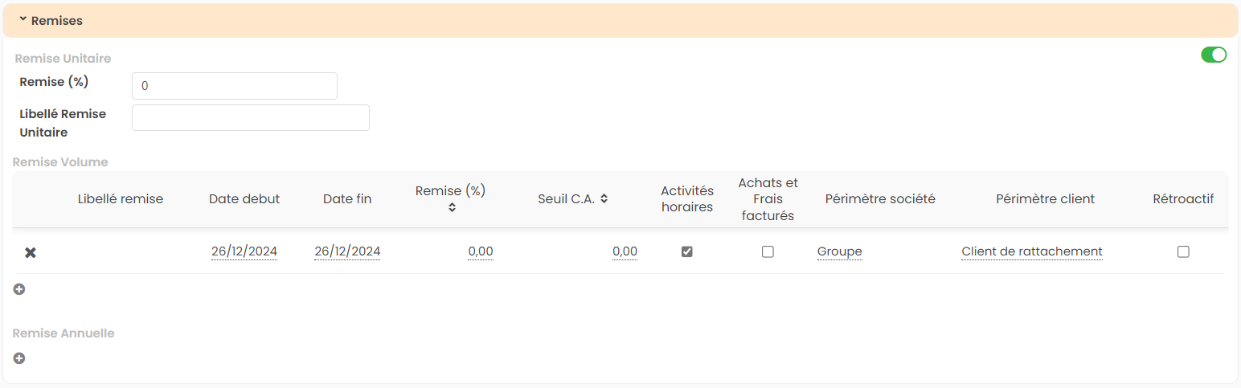
Task: Add a new Remise Volume row
Action: click(19, 289)
